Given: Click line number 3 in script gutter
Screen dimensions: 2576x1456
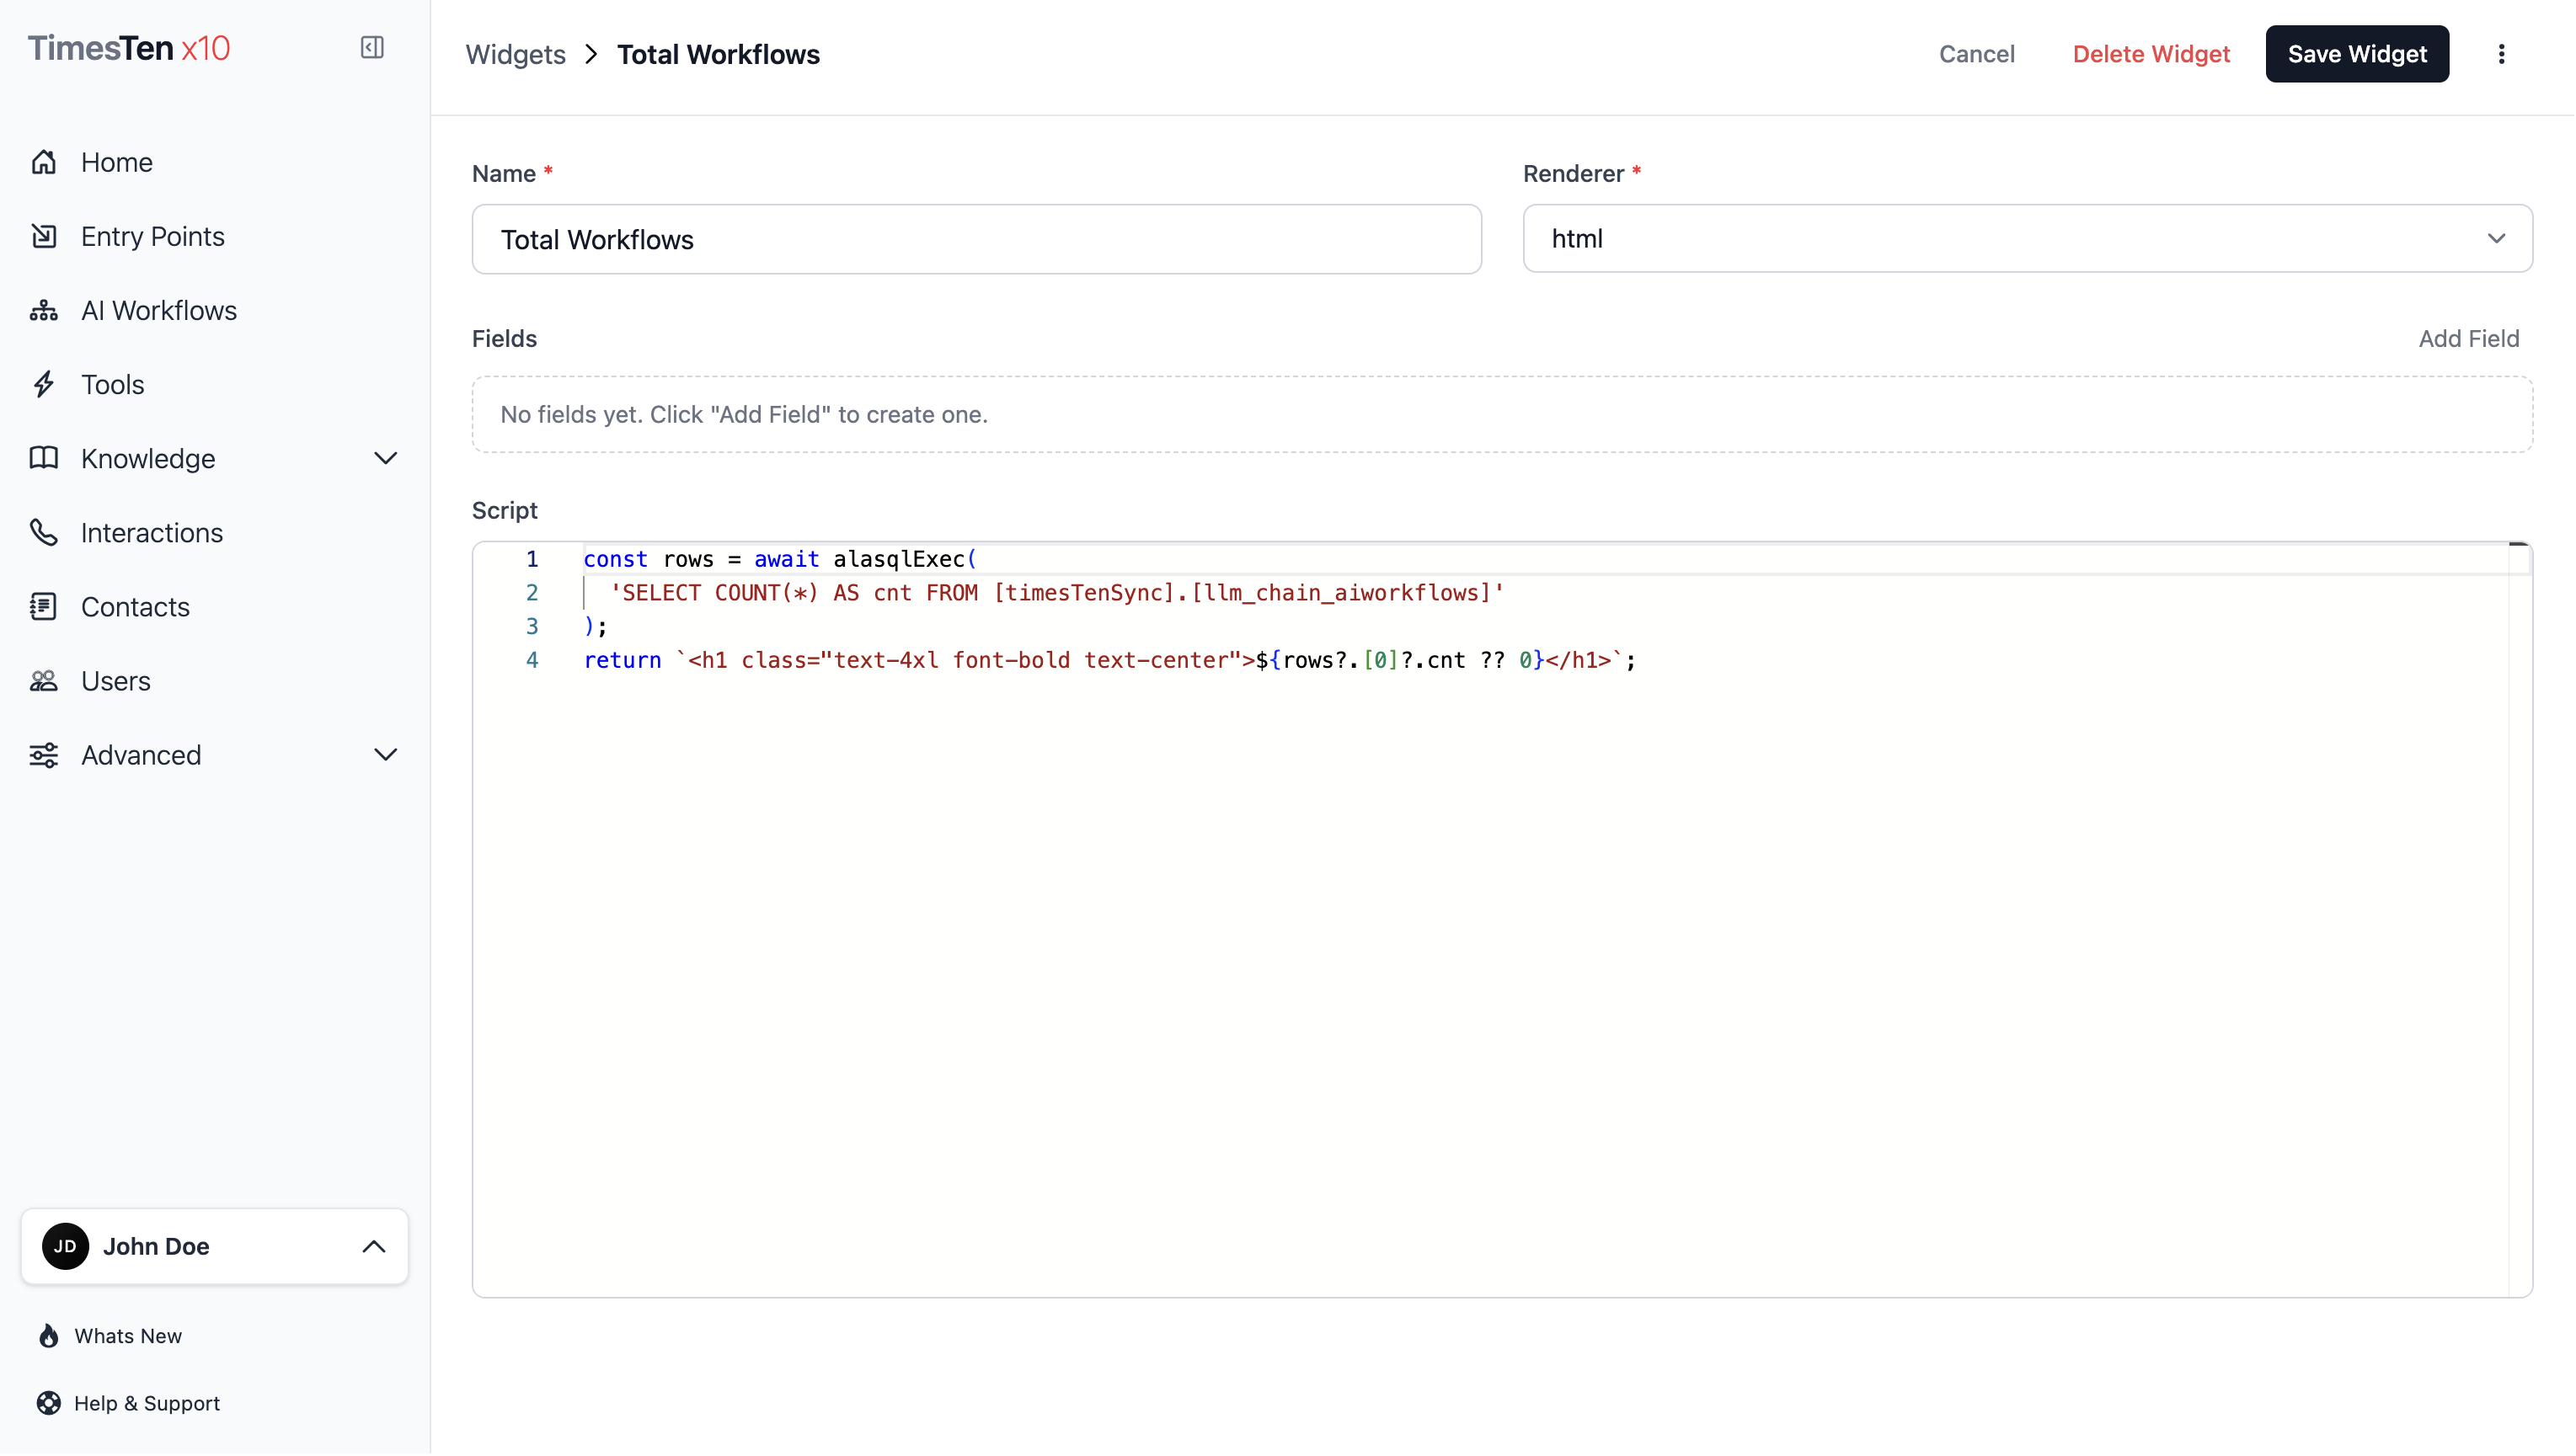Looking at the screenshot, I should 532,626.
